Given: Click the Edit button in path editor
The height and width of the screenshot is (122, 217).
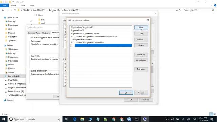Looking at the screenshot, I should (141, 34).
